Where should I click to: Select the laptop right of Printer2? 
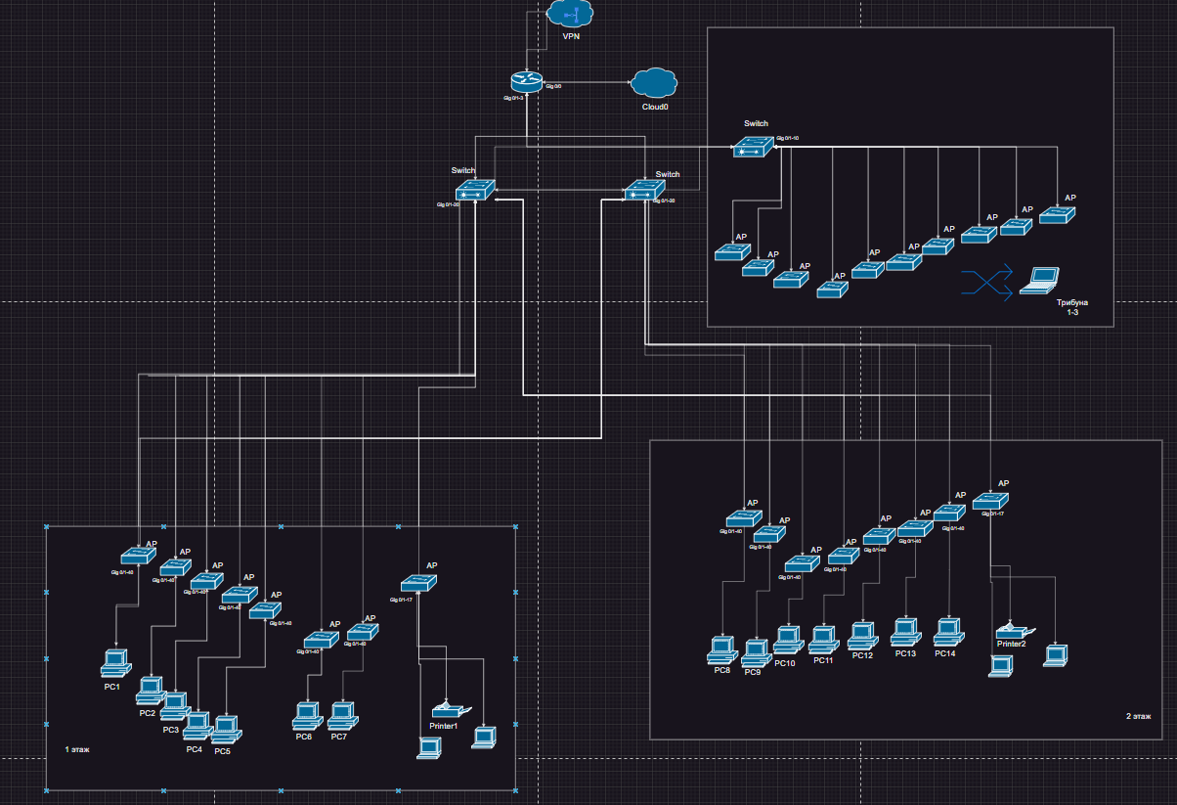(x=1054, y=656)
